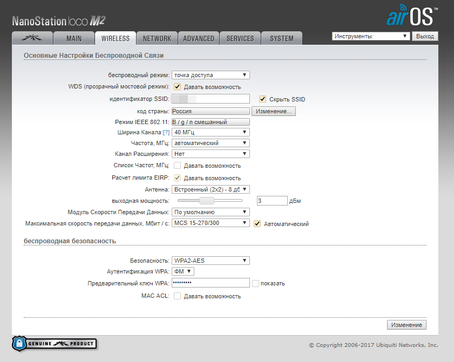Click the output power dBm input field

[272, 201]
